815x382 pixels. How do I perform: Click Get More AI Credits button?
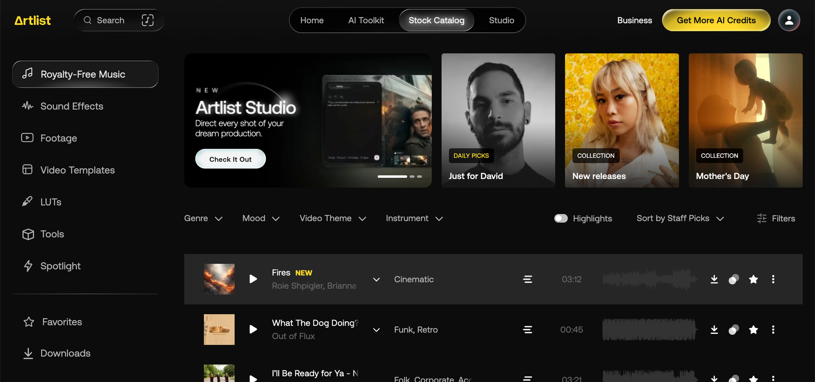tap(716, 20)
